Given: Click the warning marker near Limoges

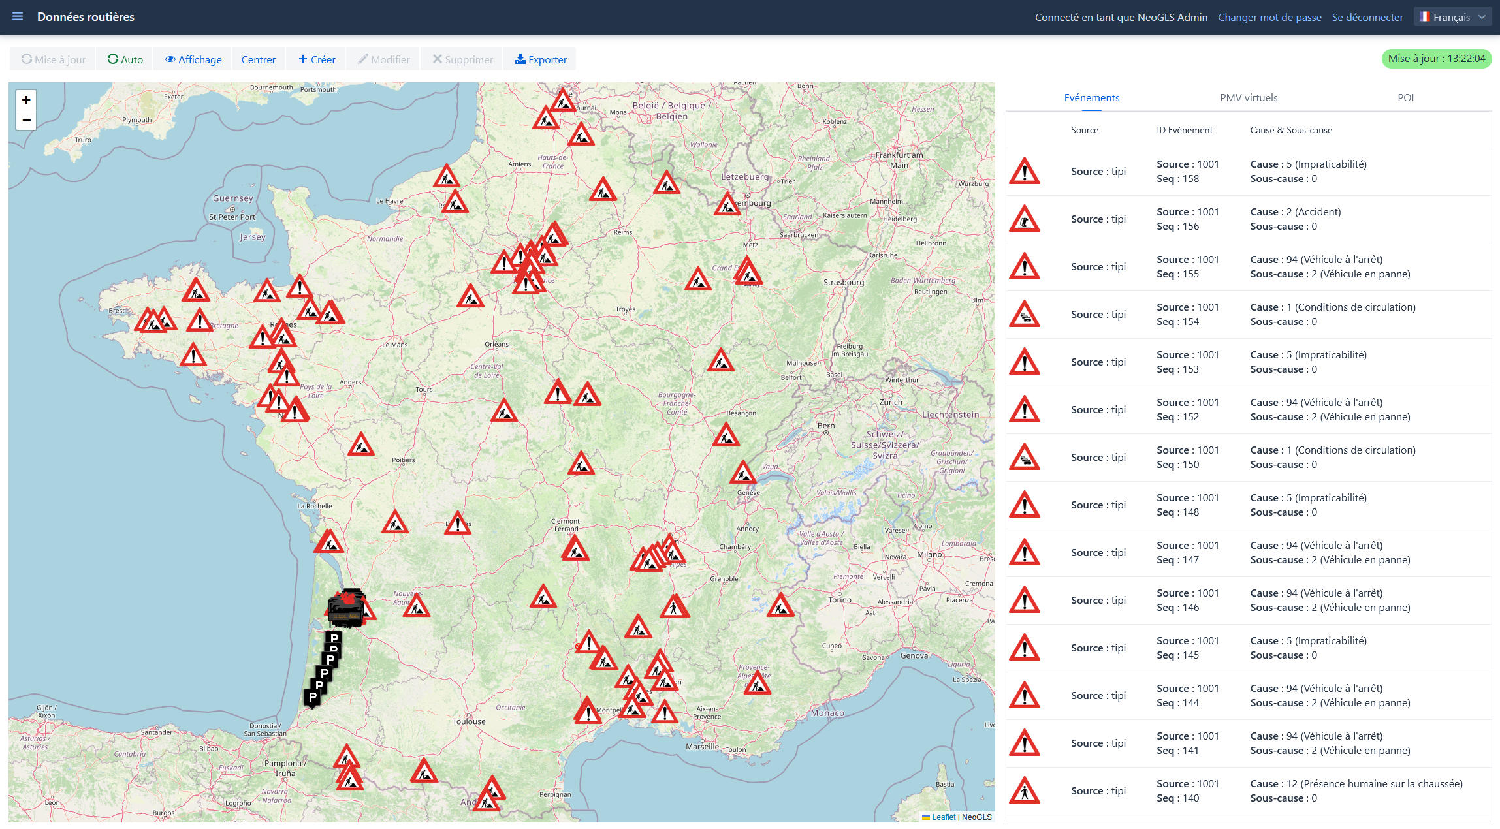Looking at the screenshot, I should pyautogui.click(x=458, y=523).
